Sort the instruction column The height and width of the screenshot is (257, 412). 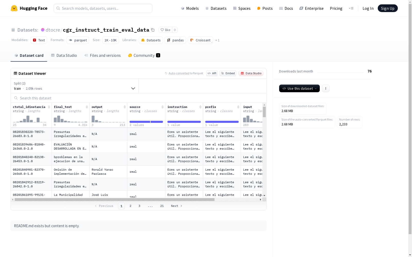pyautogui.click(x=200, y=107)
